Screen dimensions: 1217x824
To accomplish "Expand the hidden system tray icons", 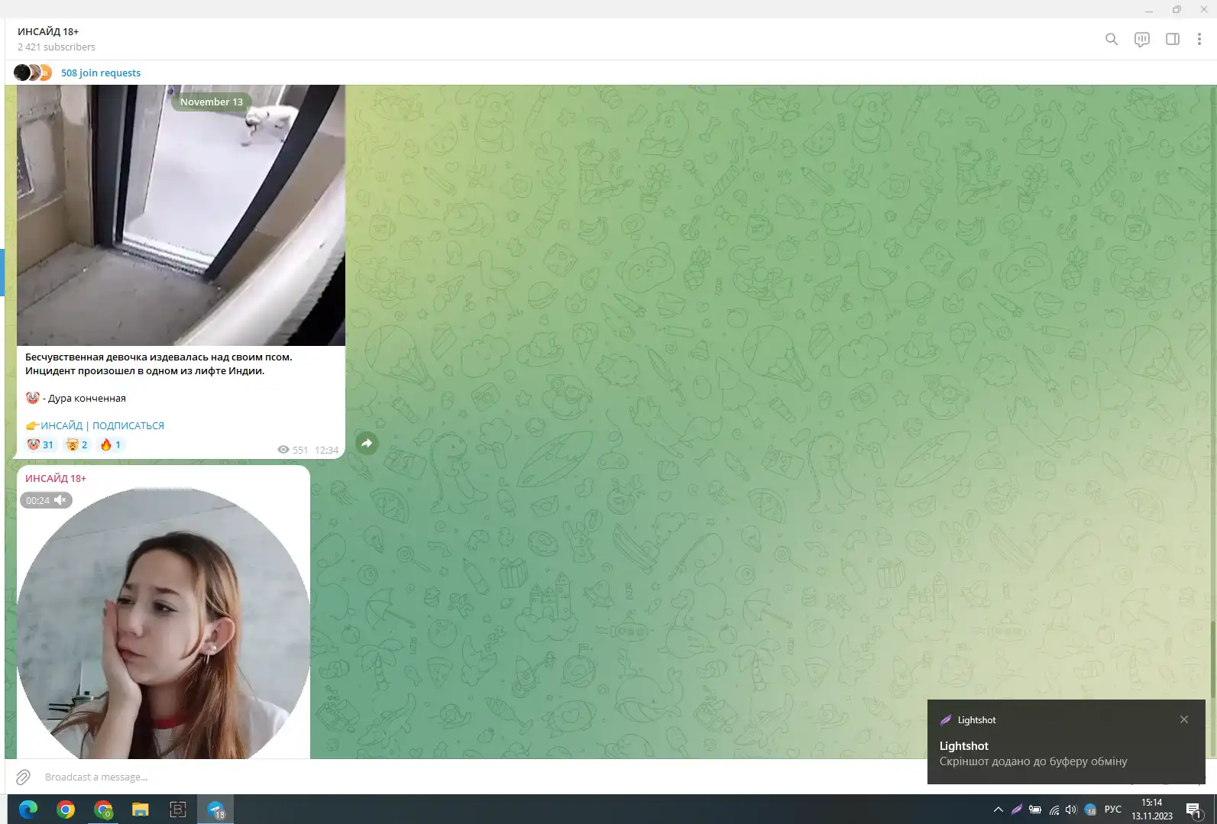I will coord(998,809).
